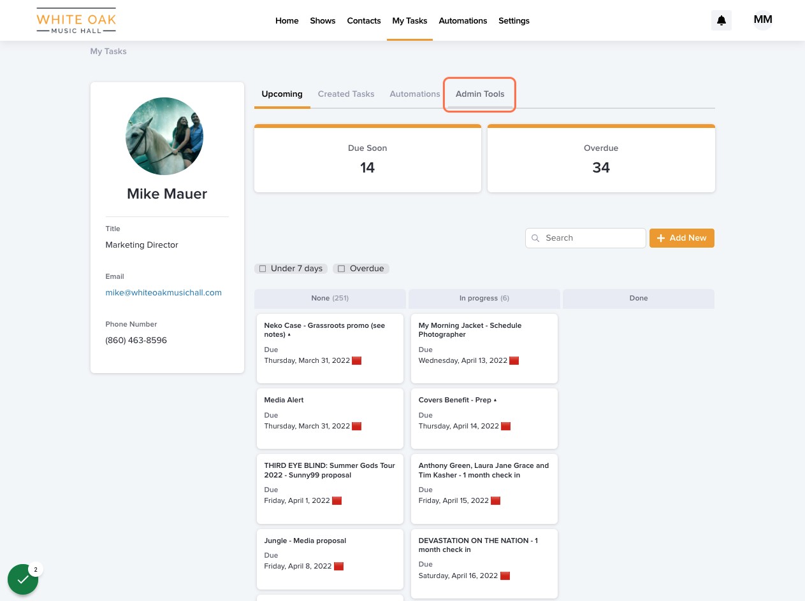Open the notifications bell
This screenshot has width=805, height=601.
[722, 20]
